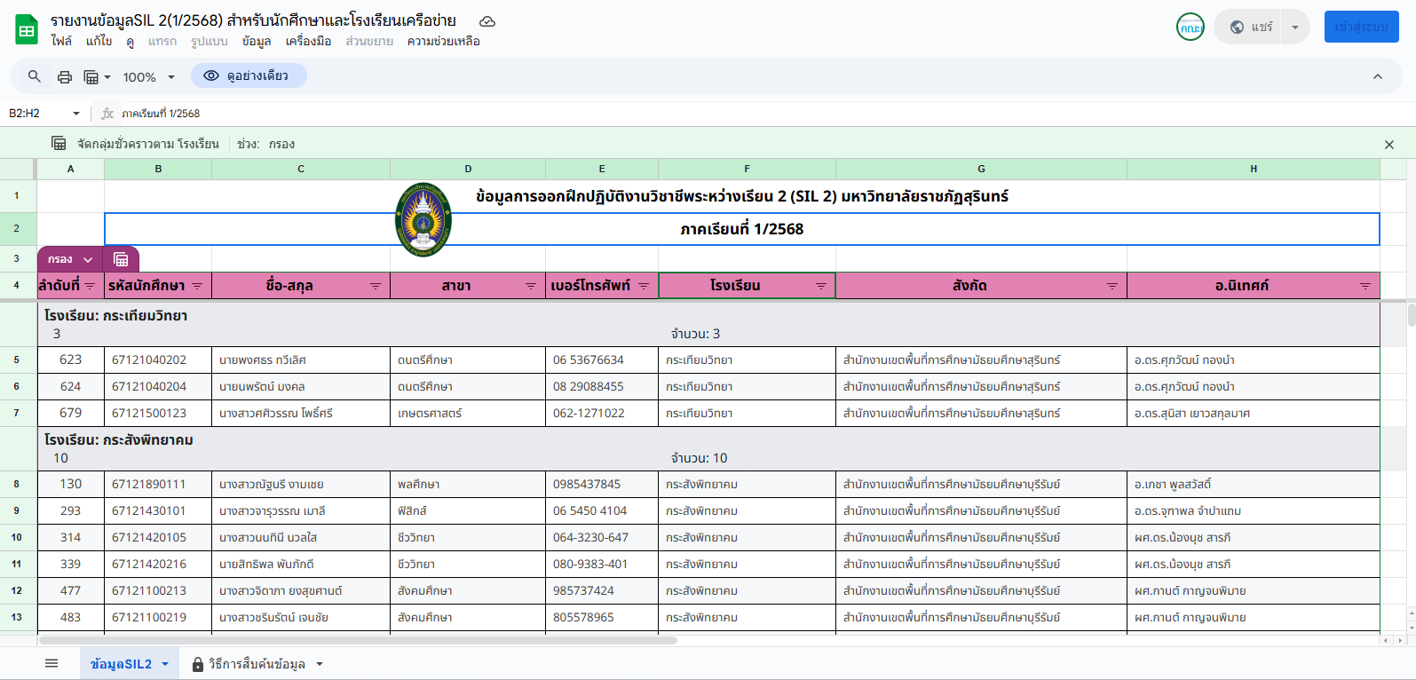Click the table icon next to กรอง tab
Image resolution: width=1416 pixels, height=680 pixels.
[121, 259]
